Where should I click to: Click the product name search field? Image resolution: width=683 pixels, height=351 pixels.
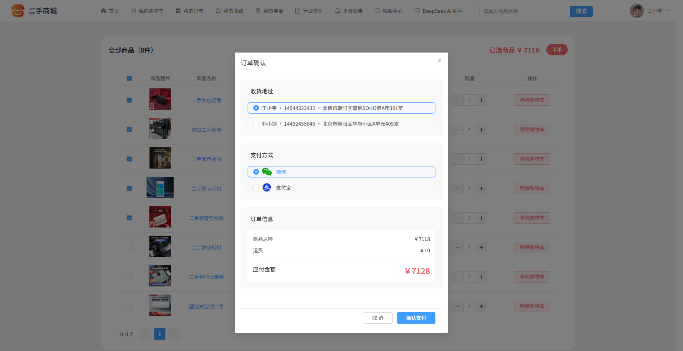tap(523, 11)
